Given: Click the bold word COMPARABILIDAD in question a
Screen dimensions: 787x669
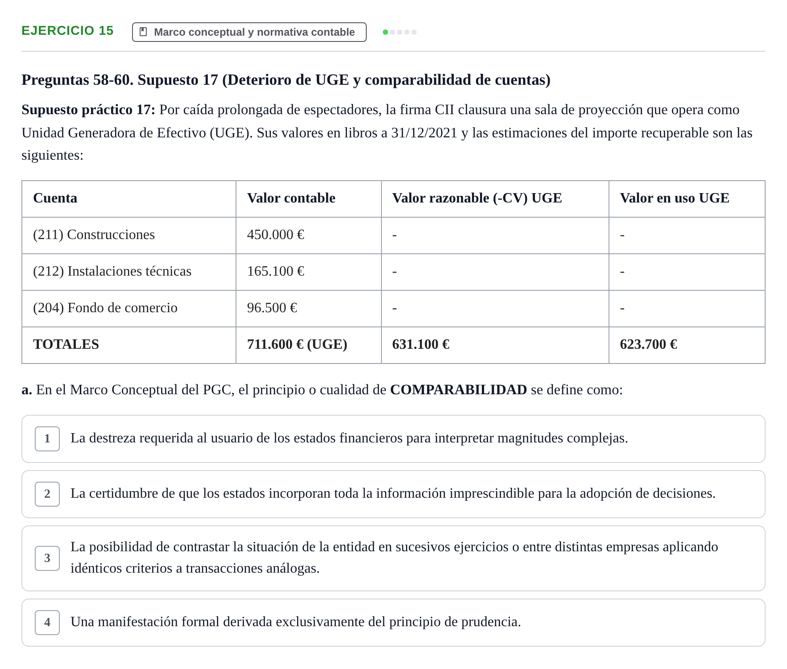Looking at the screenshot, I should 459,390.
